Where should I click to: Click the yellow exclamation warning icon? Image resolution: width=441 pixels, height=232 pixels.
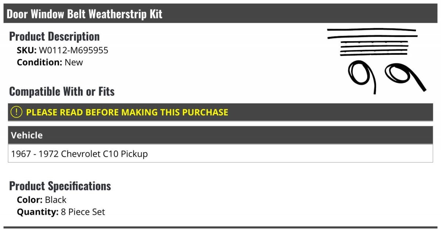[x=17, y=112]
